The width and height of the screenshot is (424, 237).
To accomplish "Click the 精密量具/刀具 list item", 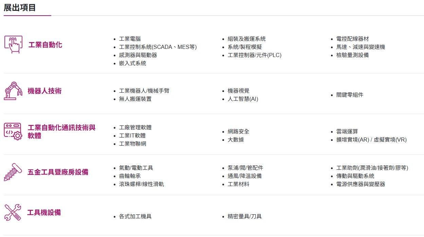I will [244, 217].
